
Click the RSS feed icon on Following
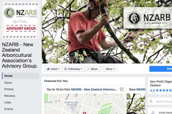[65, 69]
